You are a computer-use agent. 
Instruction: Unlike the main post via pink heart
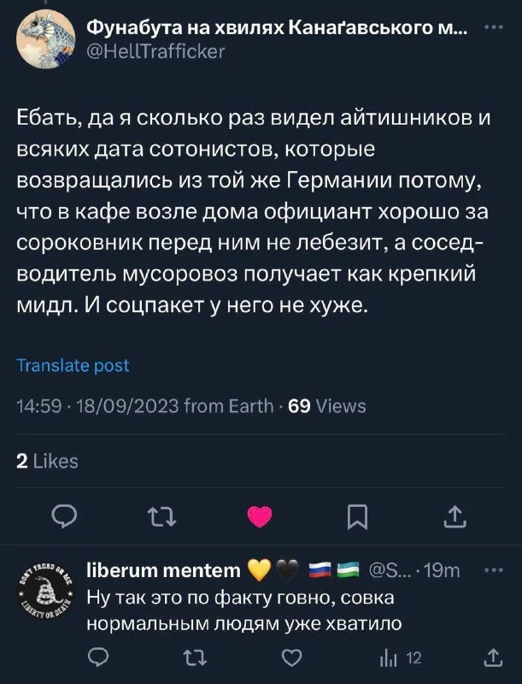[260, 517]
